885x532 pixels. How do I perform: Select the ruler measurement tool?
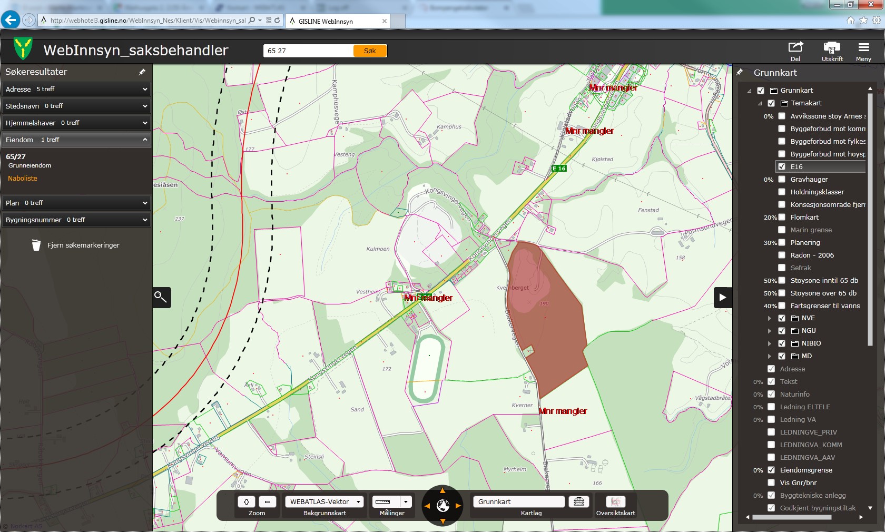pos(383,501)
